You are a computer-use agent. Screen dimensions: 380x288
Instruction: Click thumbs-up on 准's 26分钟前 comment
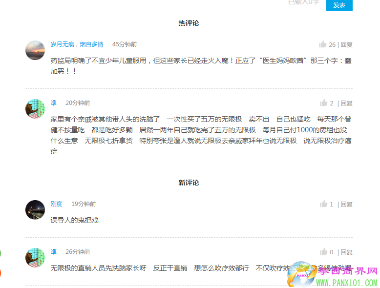tap(323, 252)
